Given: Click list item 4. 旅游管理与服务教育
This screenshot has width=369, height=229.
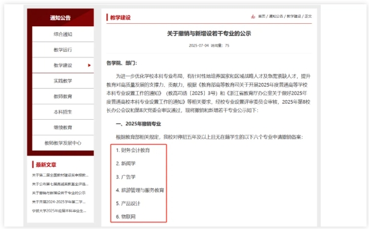Looking at the screenshot, I should (140, 190).
